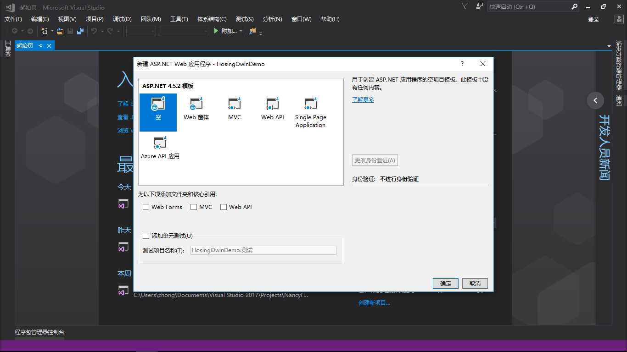Enable the Web API core references checkbox
Image resolution: width=627 pixels, height=352 pixels.
click(x=224, y=207)
